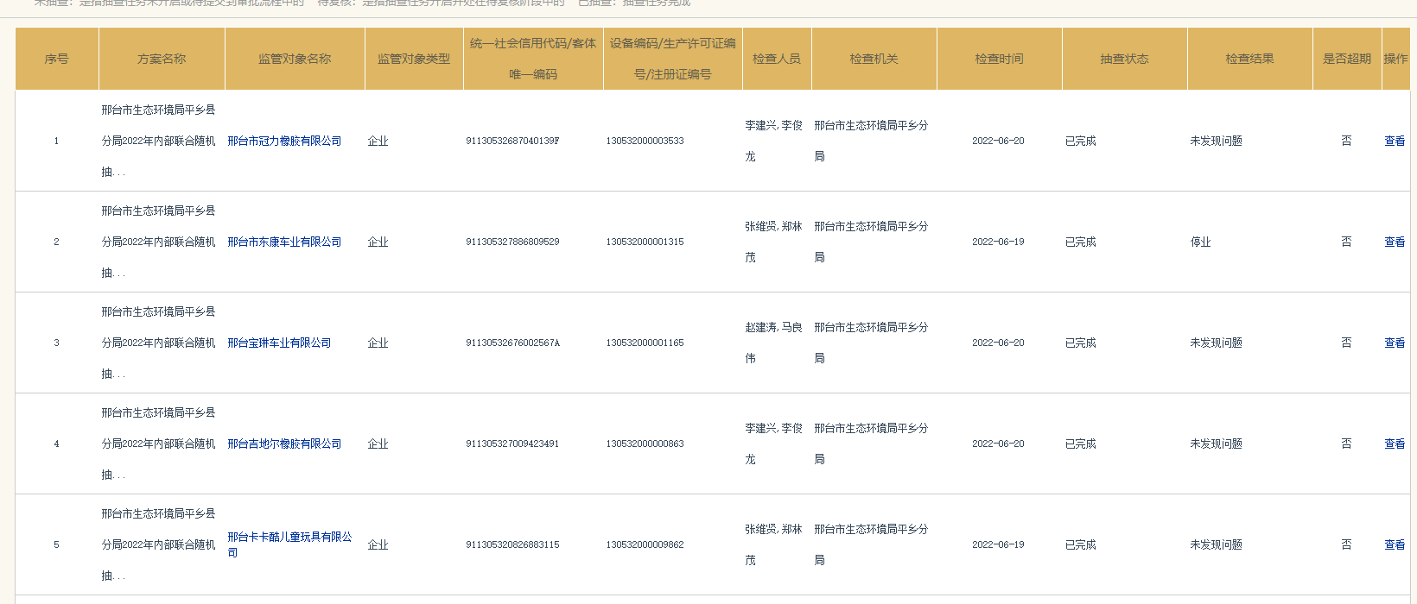Click inspection date 2022-06-19 in row 2

tap(998, 242)
